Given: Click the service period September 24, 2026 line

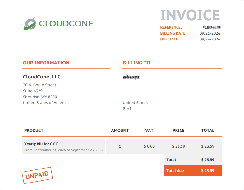Looking at the screenshot, I should tap(64, 150).
